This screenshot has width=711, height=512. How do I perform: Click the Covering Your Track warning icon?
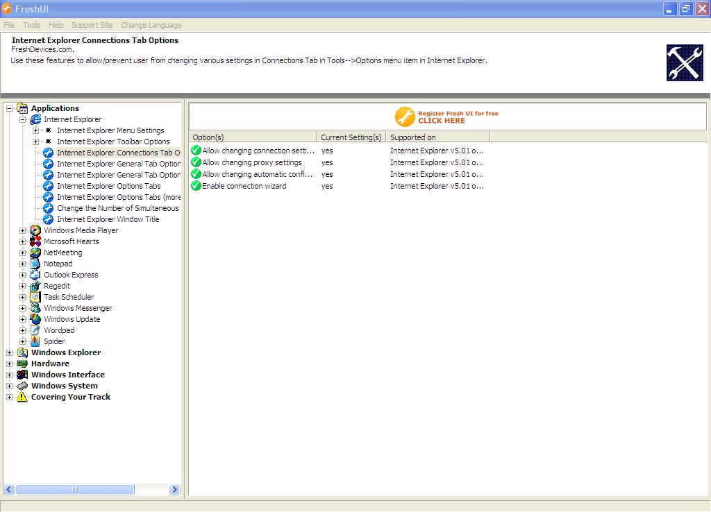(22, 397)
